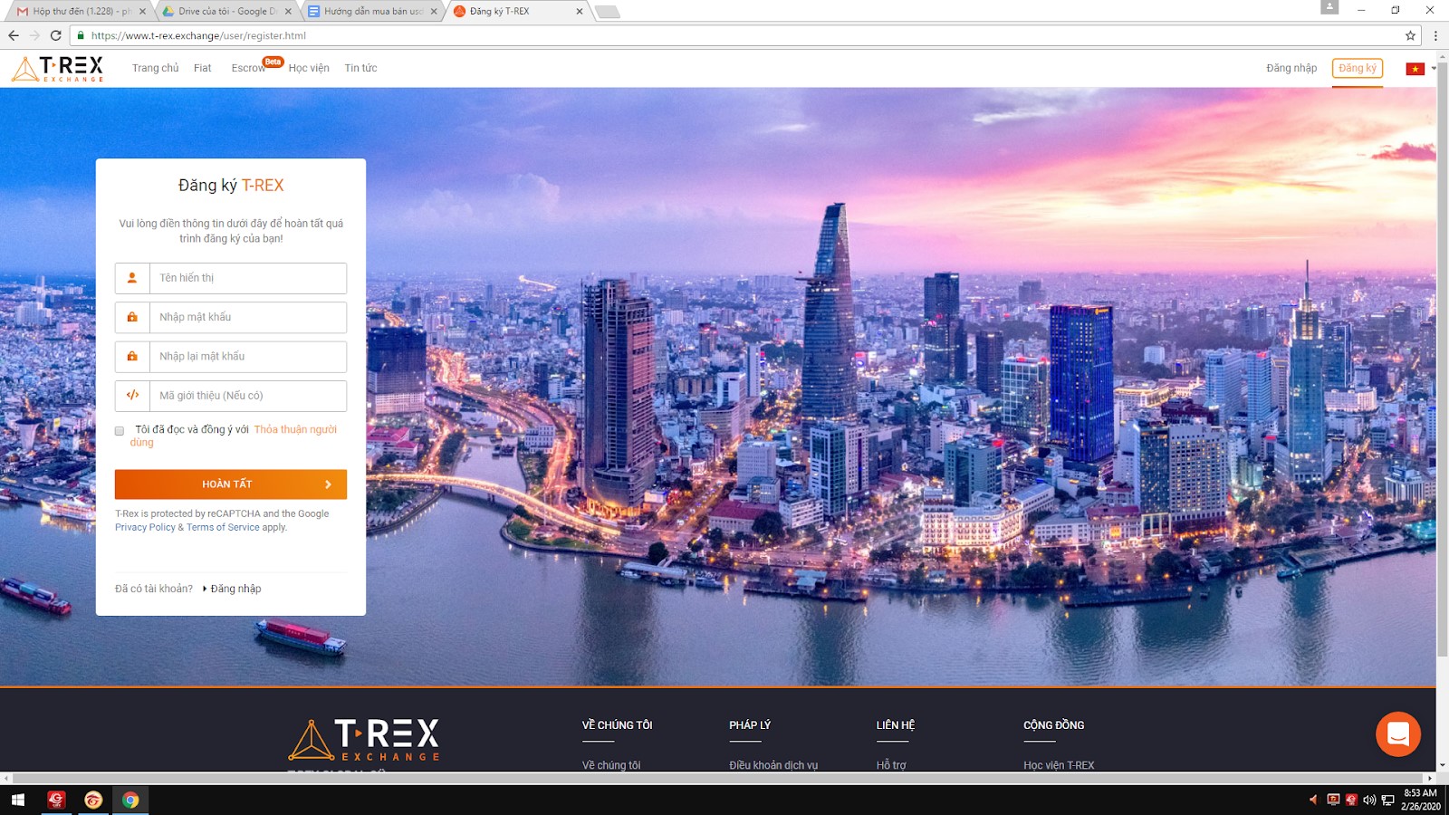1449x815 pixels.
Task: Click the CỘNG ĐỒNG footer heading
Action: (1053, 725)
